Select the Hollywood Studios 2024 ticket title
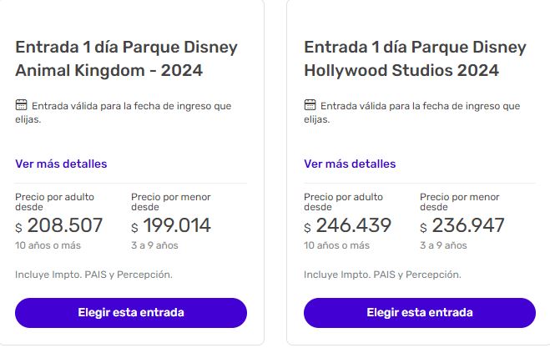This screenshot has width=550, height=348. [x=415, y=58]
